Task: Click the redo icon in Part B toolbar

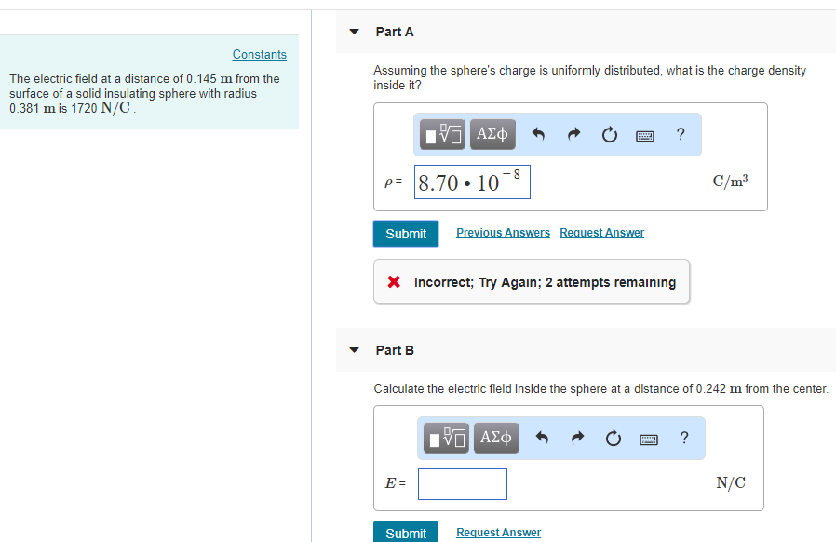Action: click(577, 438)
